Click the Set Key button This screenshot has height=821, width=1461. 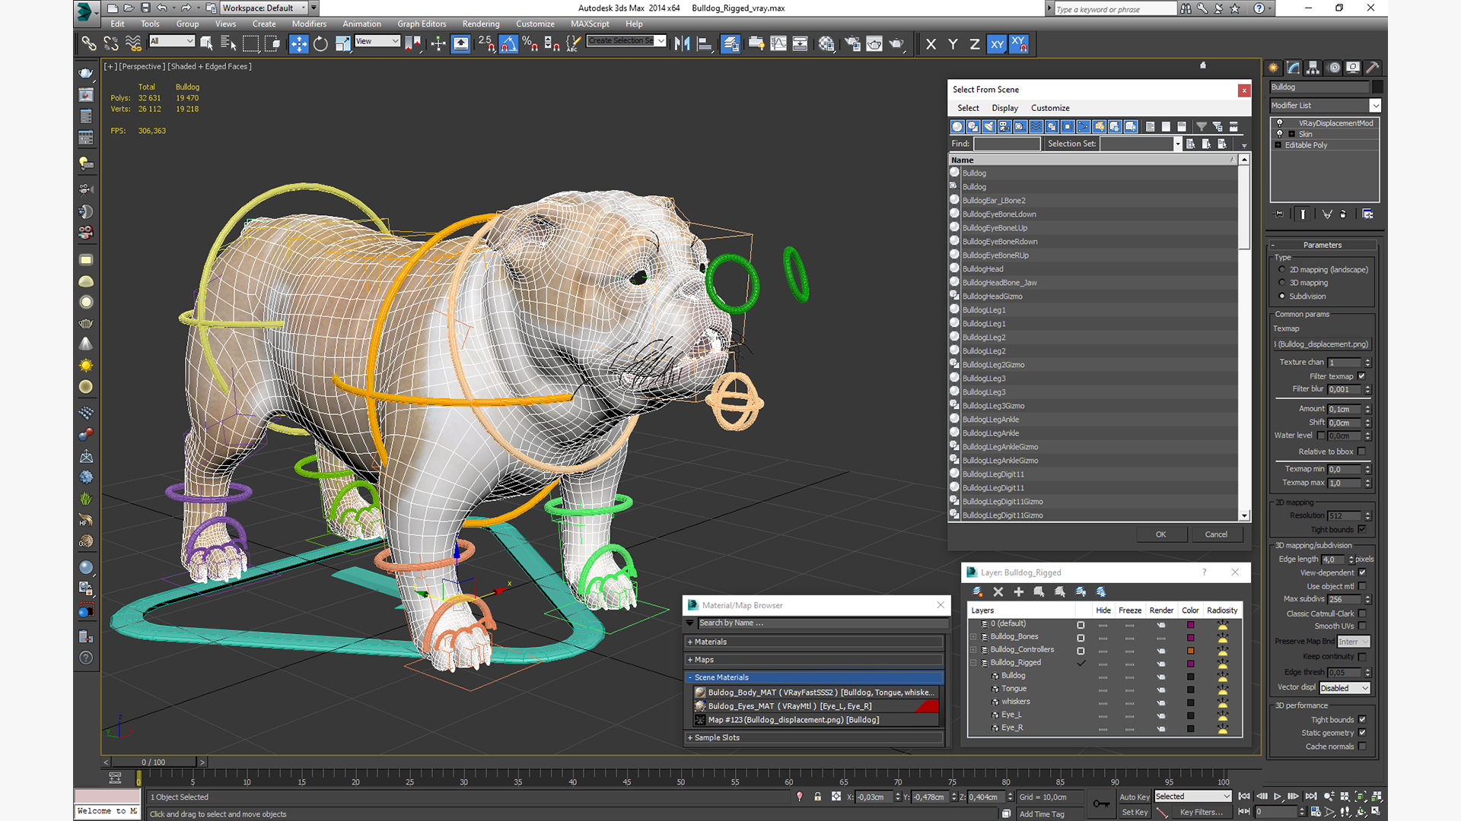point(1135,812)
